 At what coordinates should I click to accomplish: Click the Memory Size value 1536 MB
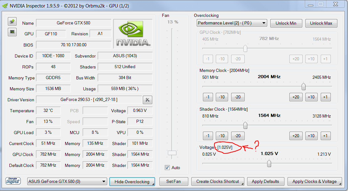[53, 89]
